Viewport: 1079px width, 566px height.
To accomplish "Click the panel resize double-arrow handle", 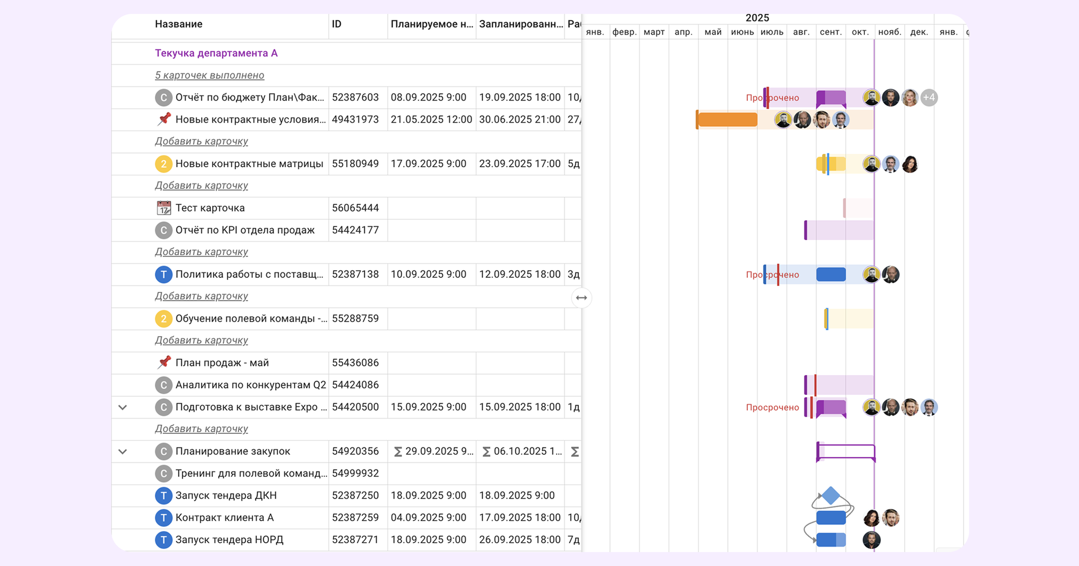I will coord(581,298).
